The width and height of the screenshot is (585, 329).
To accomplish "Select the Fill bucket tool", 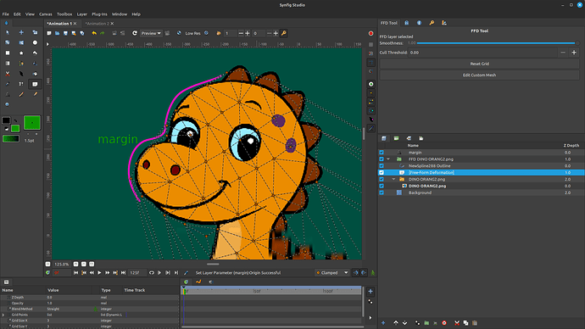I will tap(35, 74).
